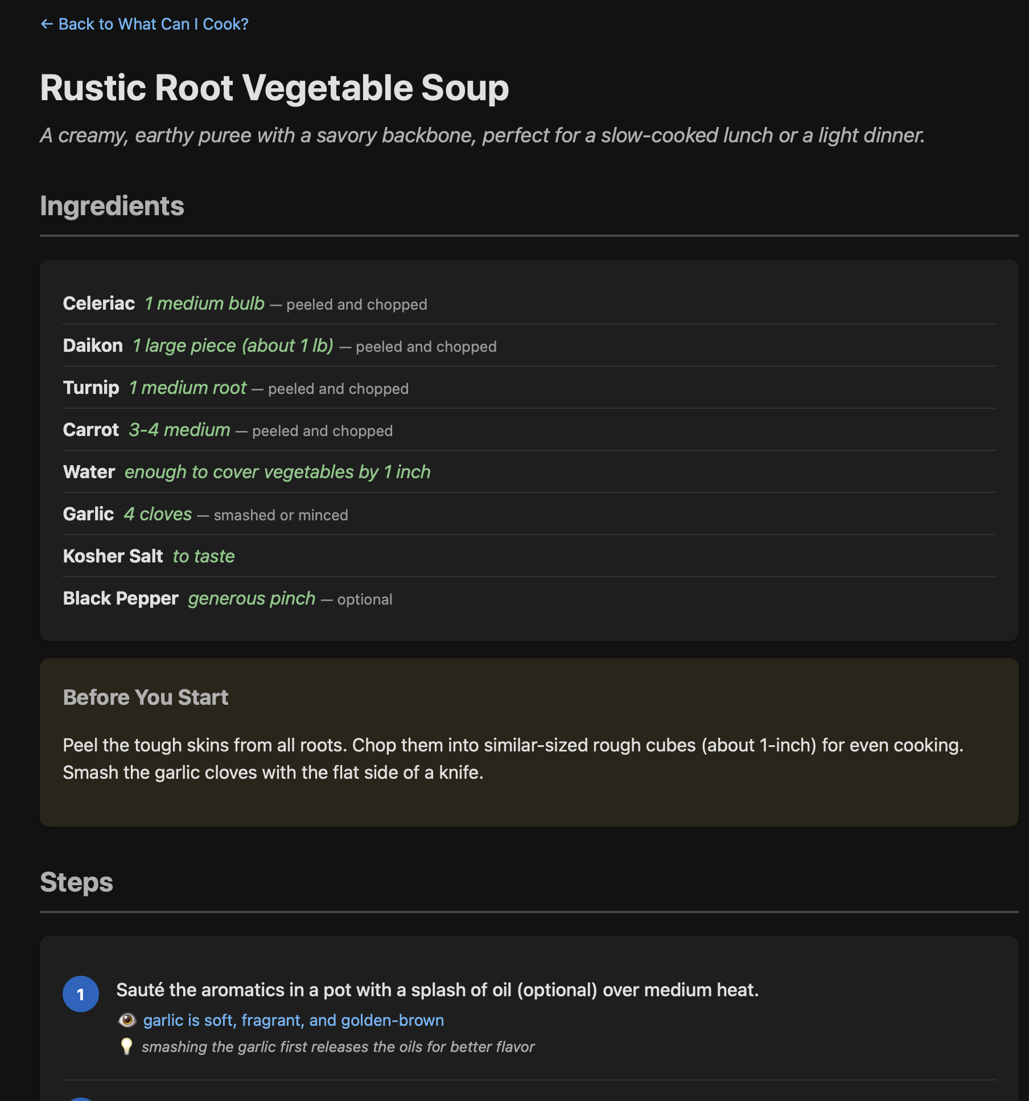The width and height of the screenshot is (1029, 1101).
Task: Click the lightbulb tip icon in step 1
Action: 127,1046
